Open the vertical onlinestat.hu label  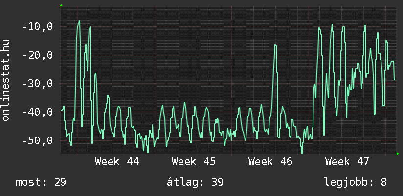click(x=6, y=80)
